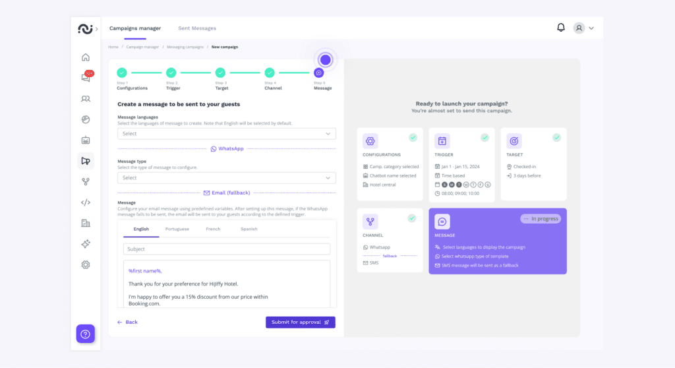Click the Subject input field
This screenshot has width=675, height=368.
pos(226,249)
